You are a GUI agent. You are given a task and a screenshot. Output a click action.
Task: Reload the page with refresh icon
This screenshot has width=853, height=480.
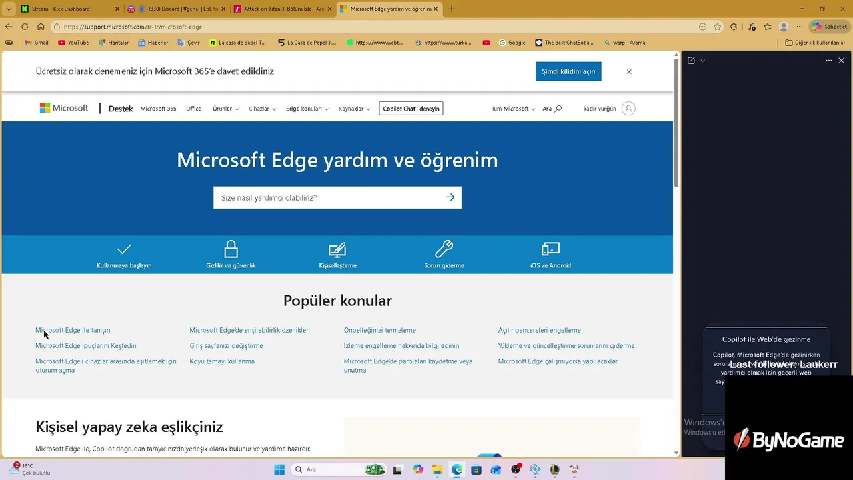tap(25, 27)
